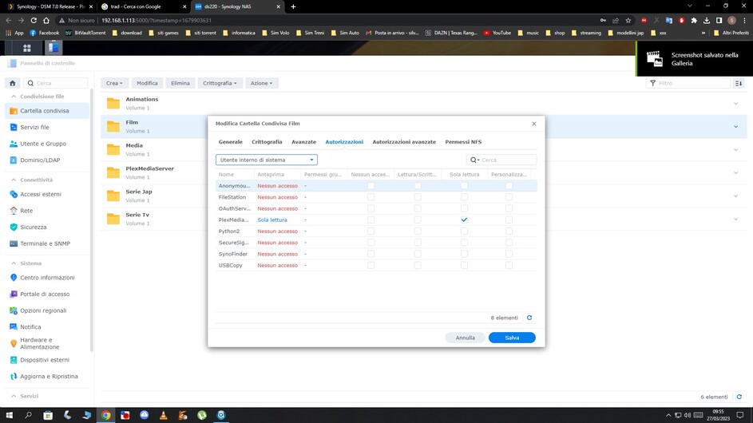
Task: Check Lettura/Scrittura for SecureSig user
Action: [x=418, y=243]
